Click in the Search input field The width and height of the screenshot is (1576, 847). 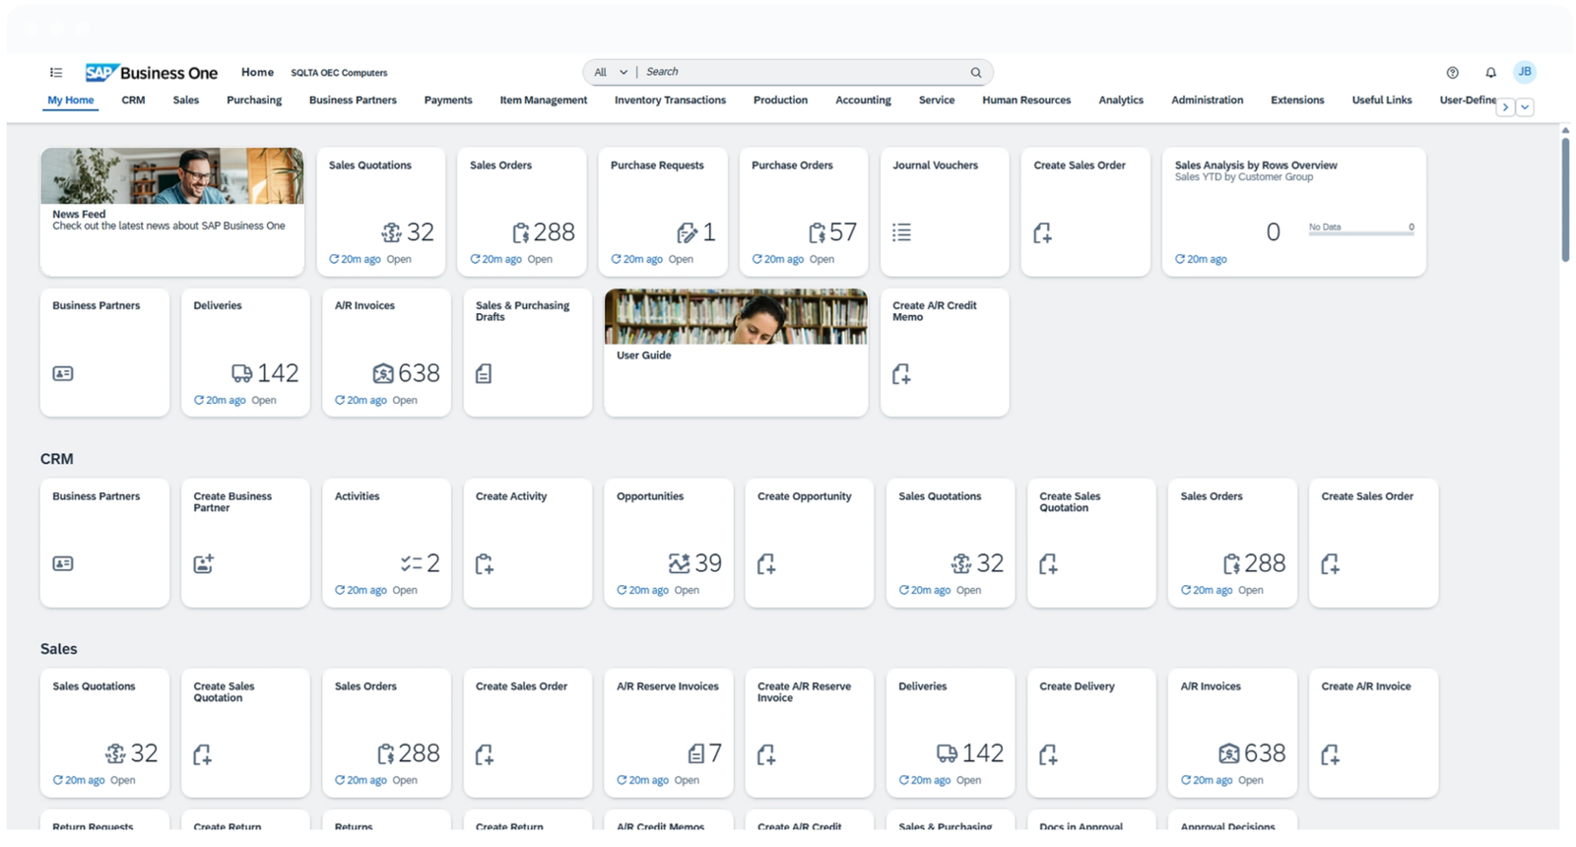[x=803, y=73]
